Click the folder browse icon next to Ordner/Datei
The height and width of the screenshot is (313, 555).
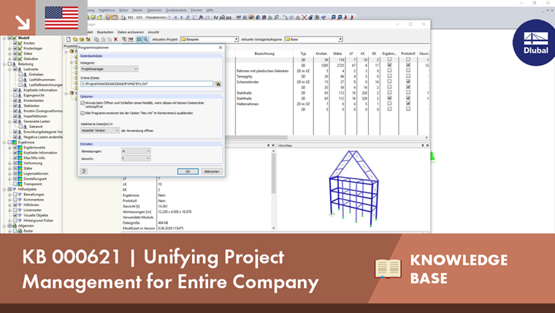click(218, 84)
